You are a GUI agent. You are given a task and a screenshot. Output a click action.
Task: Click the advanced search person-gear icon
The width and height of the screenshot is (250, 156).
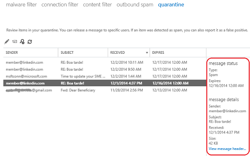click(22, 42)
